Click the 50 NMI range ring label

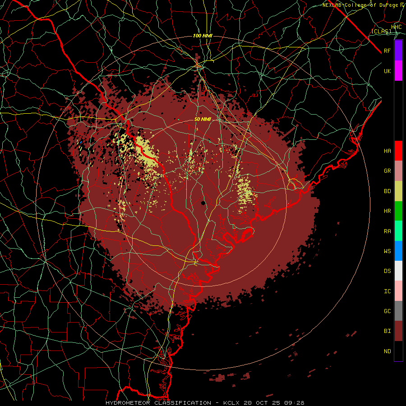pos(203,120)
